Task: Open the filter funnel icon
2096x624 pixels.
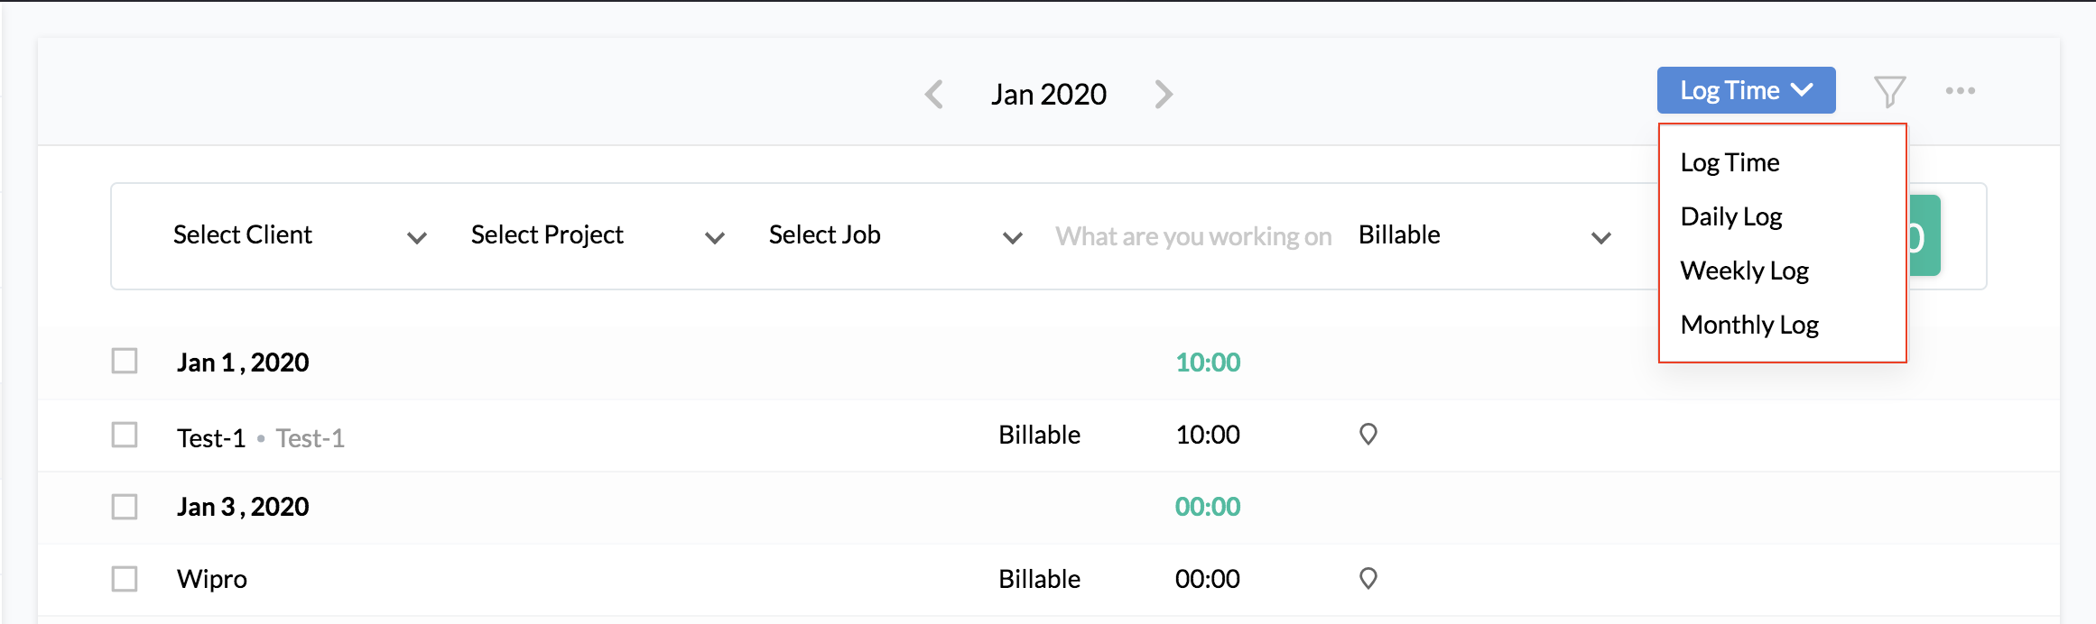Action: [x=1889, y=91]
